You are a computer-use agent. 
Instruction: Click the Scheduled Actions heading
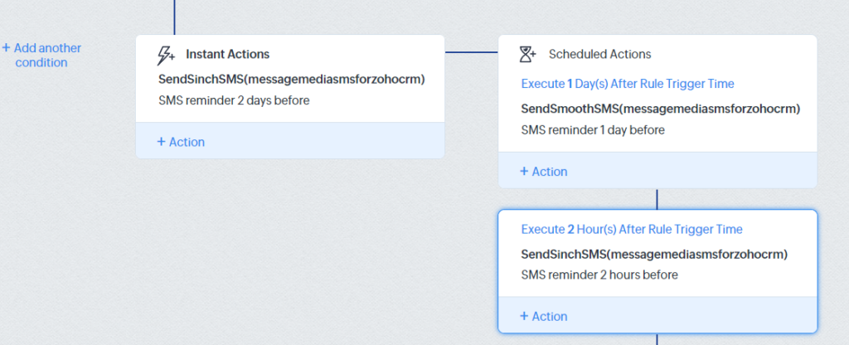click(x=600, y=54)
